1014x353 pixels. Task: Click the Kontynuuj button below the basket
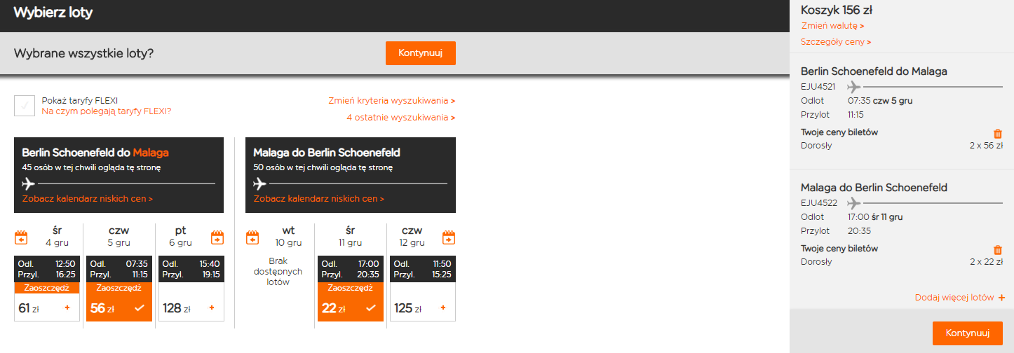[x=968, y=333]
